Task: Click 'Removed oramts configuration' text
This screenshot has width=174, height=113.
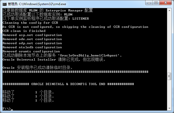Action: [x=31, y=51]
